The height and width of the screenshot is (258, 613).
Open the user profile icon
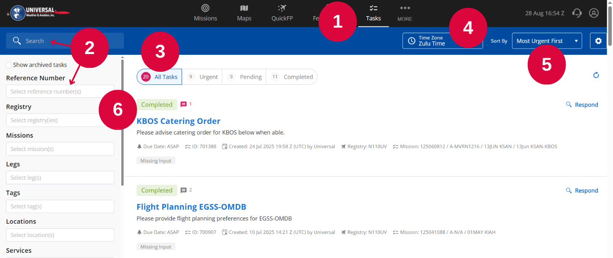[594, 13]
